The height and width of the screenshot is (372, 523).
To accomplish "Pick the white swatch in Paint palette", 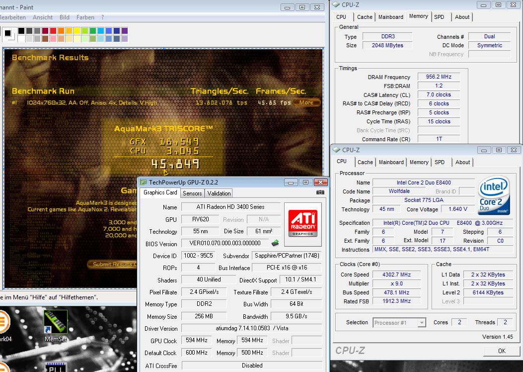I will point(21,39).
